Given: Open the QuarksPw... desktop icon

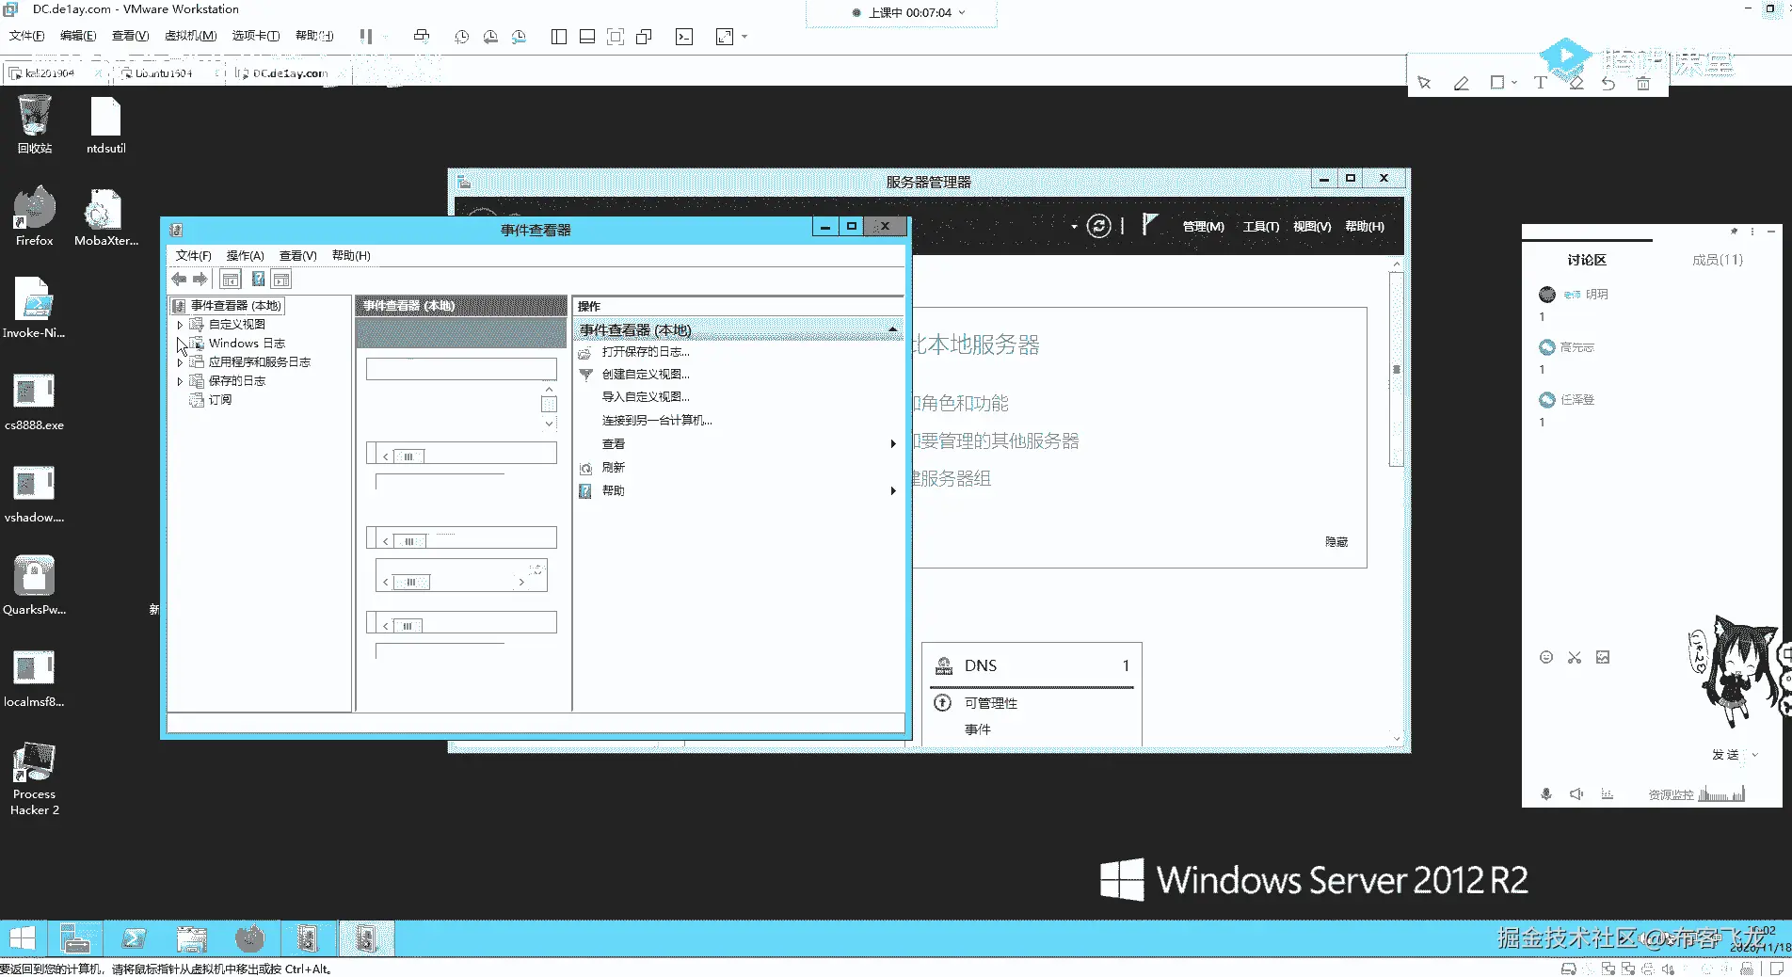Looking at the screenshot, I should click(x=35, y=586).
